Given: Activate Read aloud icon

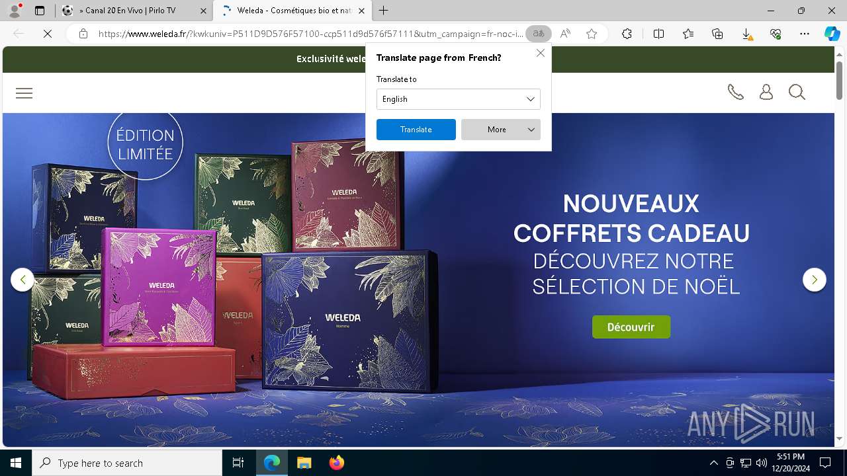Looking at the screenshot, I should tap(565, 34).
